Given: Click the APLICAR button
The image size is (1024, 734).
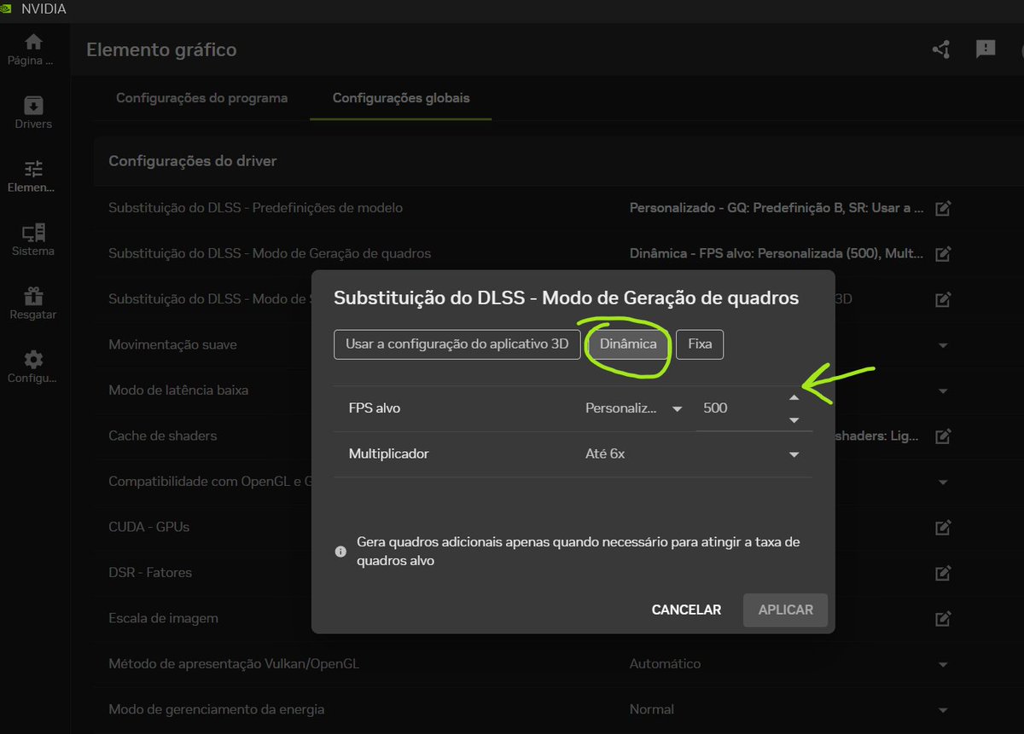Looking at the screenshot, I should tap(786, 610).
